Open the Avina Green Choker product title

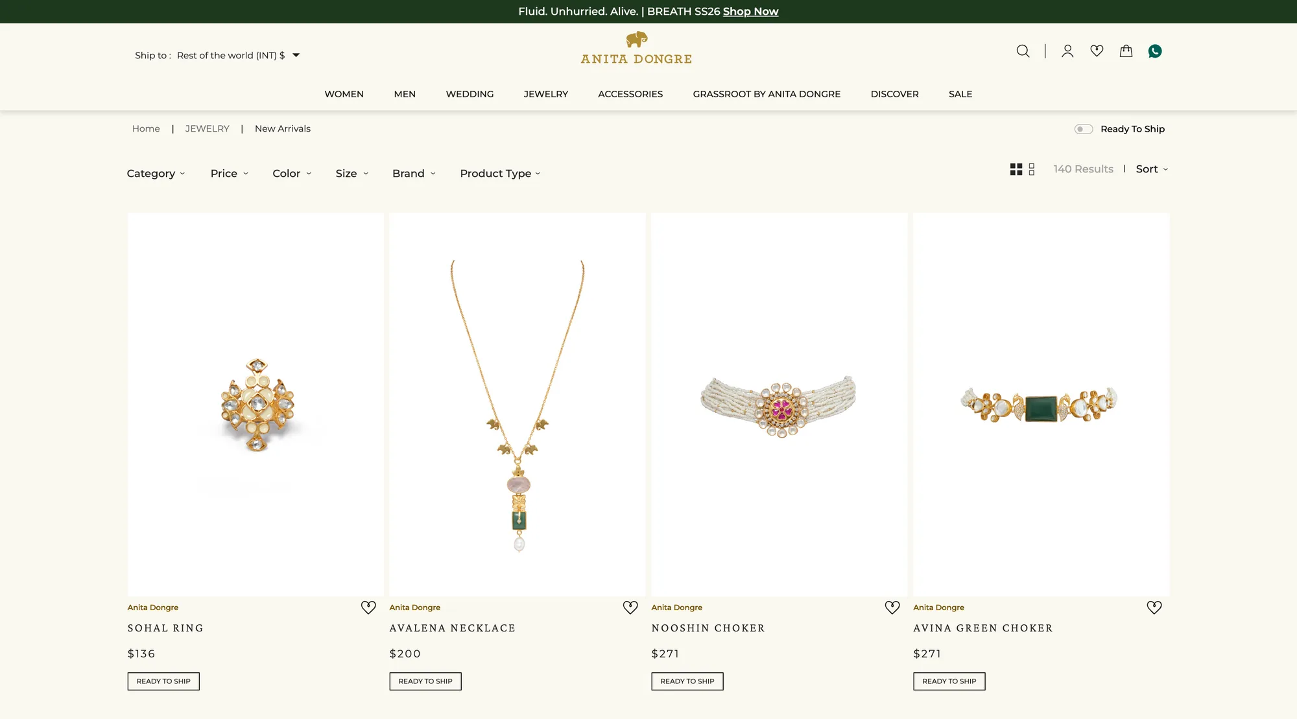pos(982,628)
